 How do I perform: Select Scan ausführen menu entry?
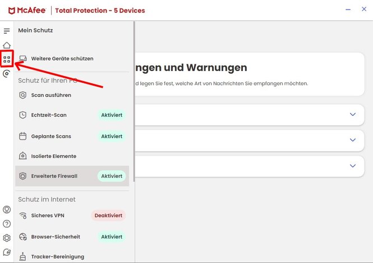coord(72,95)
